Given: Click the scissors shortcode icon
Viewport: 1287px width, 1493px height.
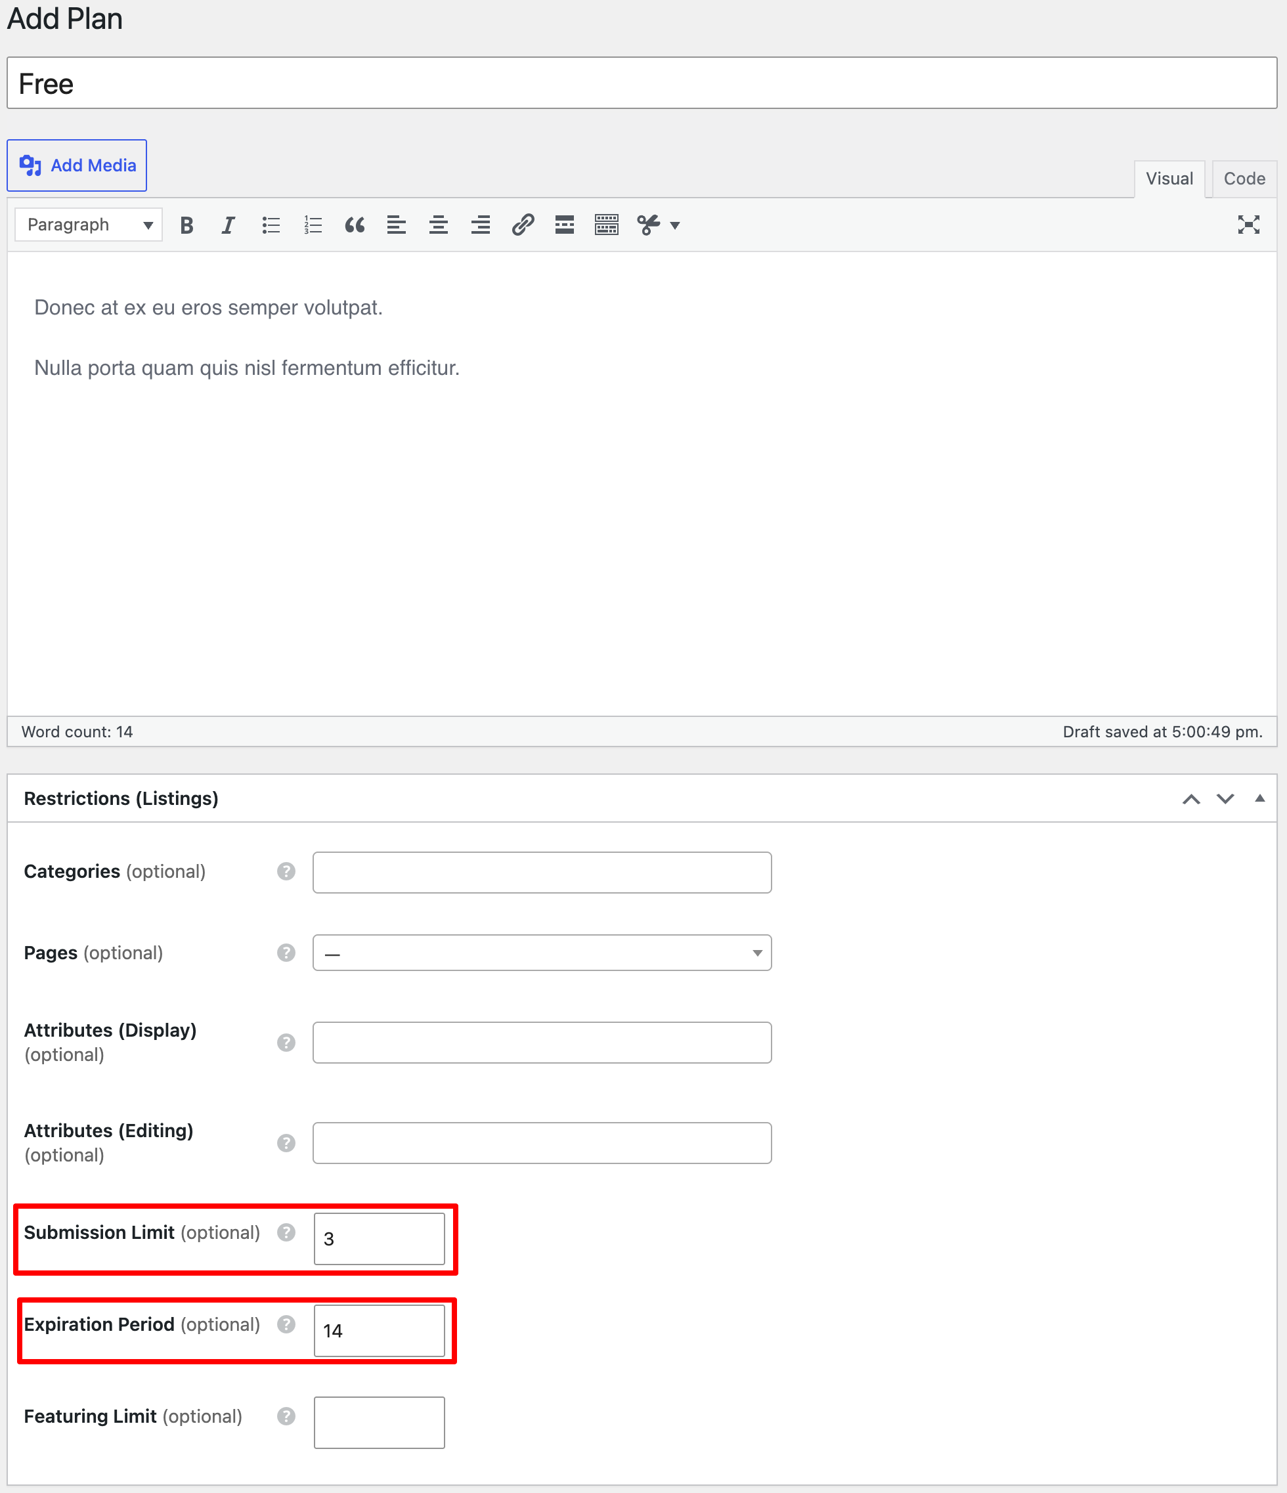Looking at the screenshot, I should tap(649, 225).
